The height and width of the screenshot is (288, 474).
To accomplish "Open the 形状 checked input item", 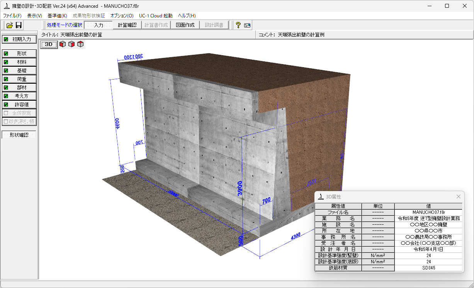I will click(x=19, y=54).
